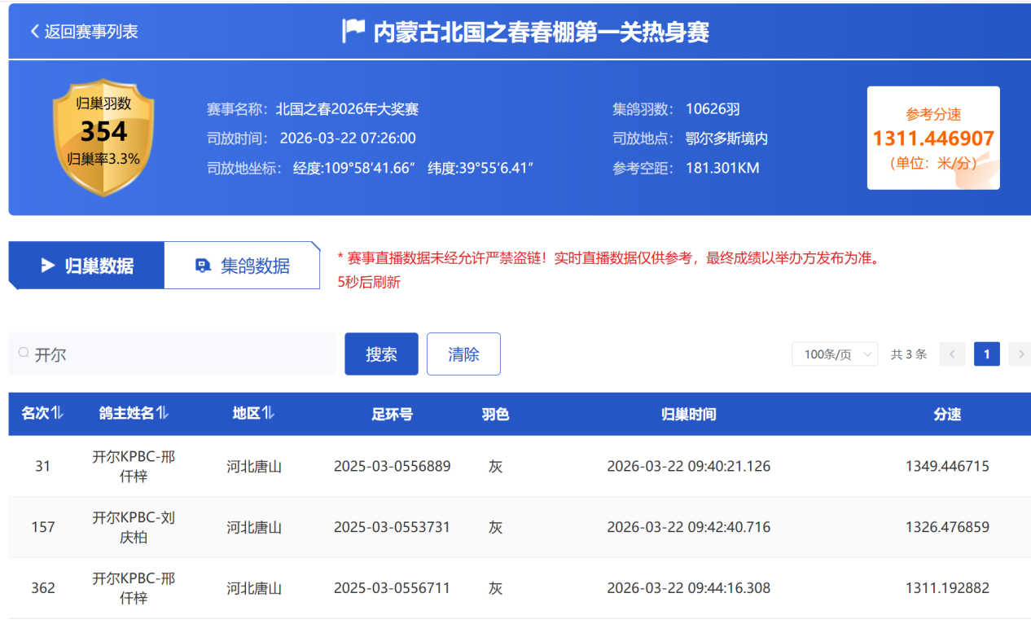Open the 集鸽数据 tab
Screen dimensions: 1031x624
[242, 266]
